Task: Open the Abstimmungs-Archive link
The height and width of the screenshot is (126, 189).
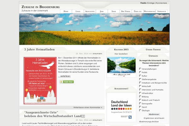Action: 149,122
